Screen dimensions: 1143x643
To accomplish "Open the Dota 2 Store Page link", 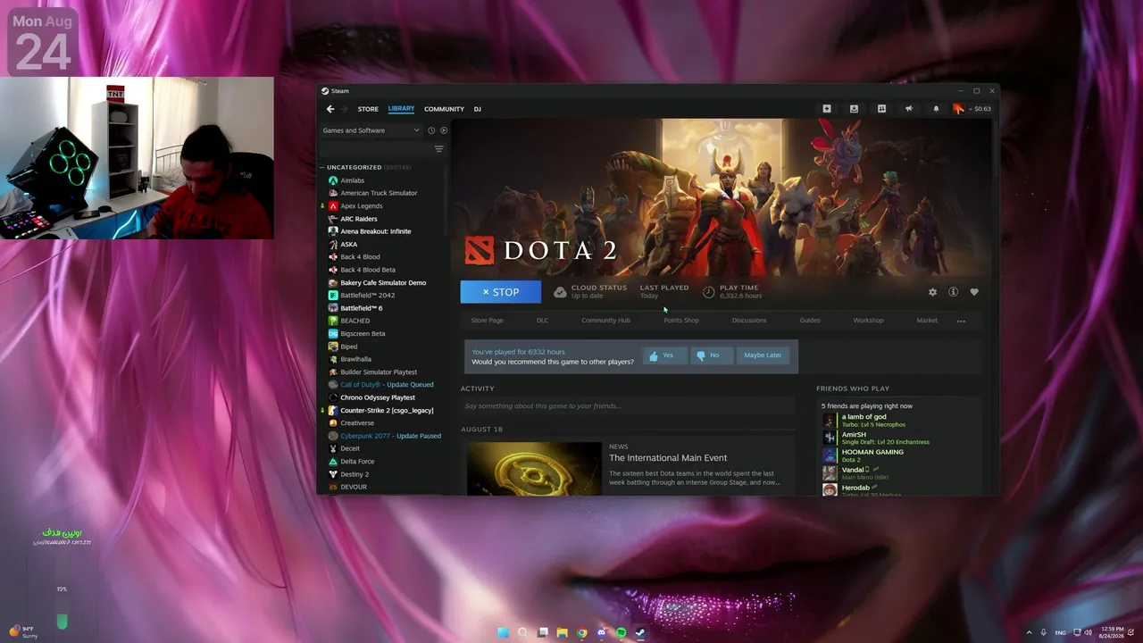I will click(488, 321).
